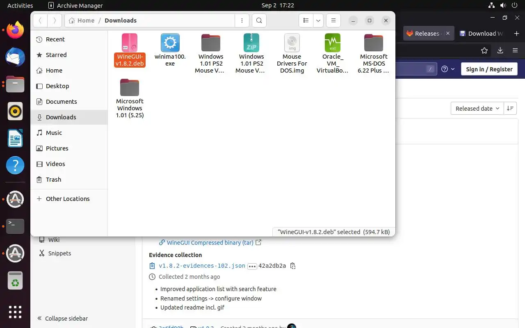Open the path options three-dot menu
Screen dimensions: 525x328
click(242, 20)
